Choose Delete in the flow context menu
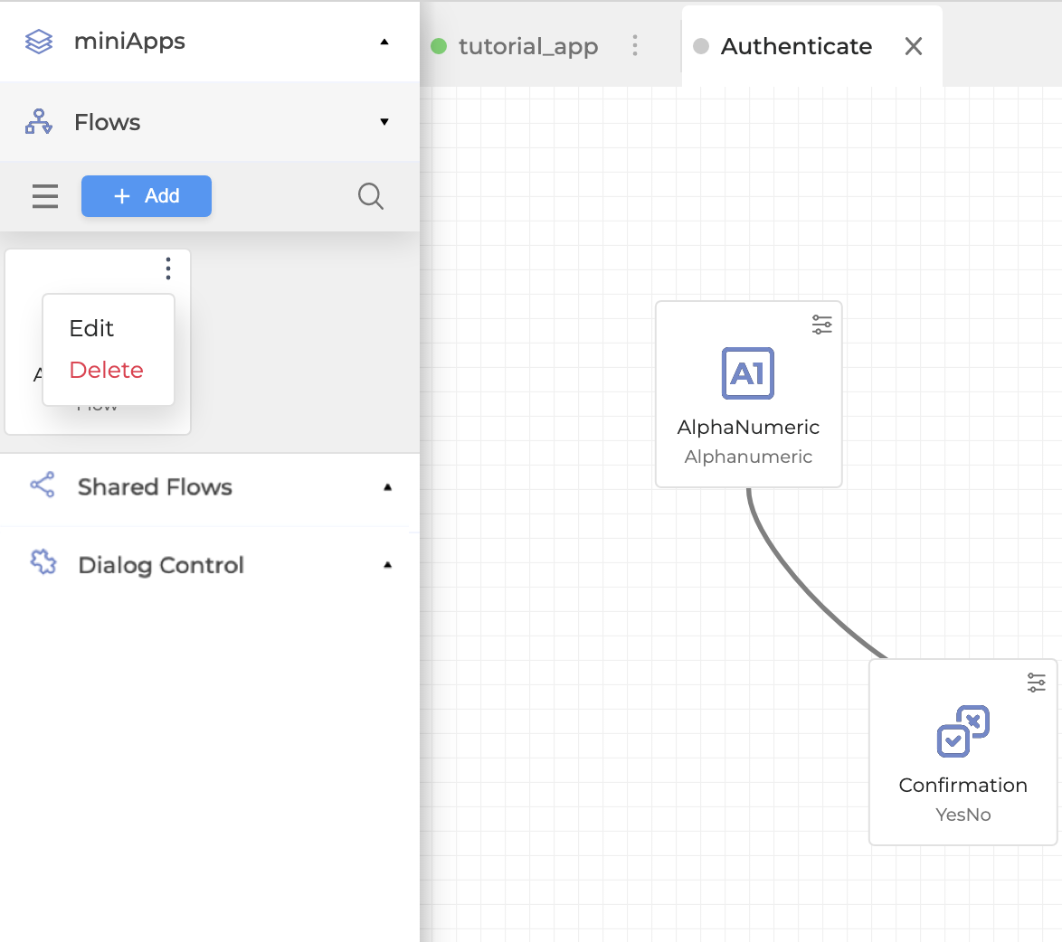The height and width of the screenshot is (942, 1062). point(107,370)
